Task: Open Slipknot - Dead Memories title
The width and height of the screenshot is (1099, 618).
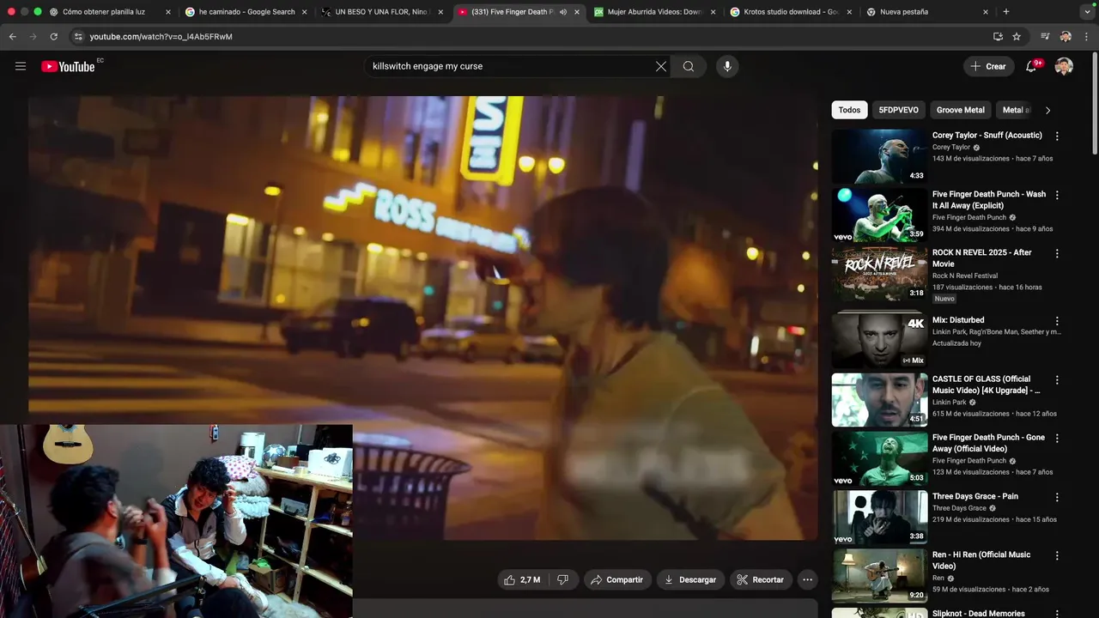Action: (x=979, y=614)
